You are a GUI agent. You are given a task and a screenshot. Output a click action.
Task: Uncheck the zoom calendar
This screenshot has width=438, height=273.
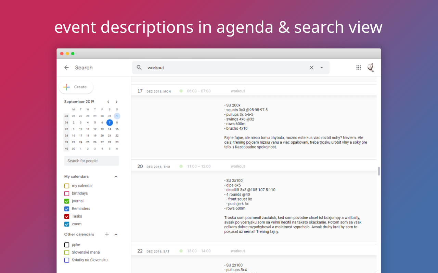coord(67,224)
